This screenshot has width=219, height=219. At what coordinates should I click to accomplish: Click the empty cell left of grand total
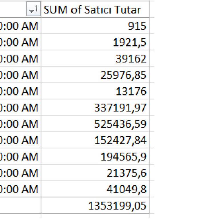[19, 205]
